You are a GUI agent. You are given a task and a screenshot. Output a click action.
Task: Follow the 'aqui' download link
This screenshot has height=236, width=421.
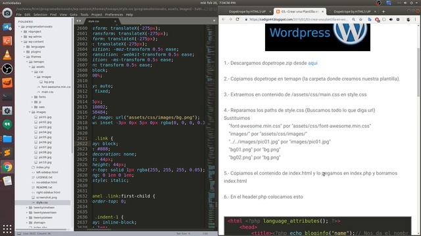pos(312,63)
